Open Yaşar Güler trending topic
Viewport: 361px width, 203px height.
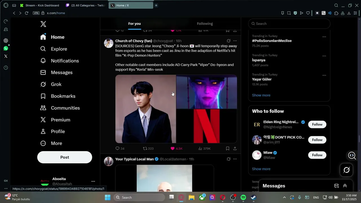[x=262, y=79]
